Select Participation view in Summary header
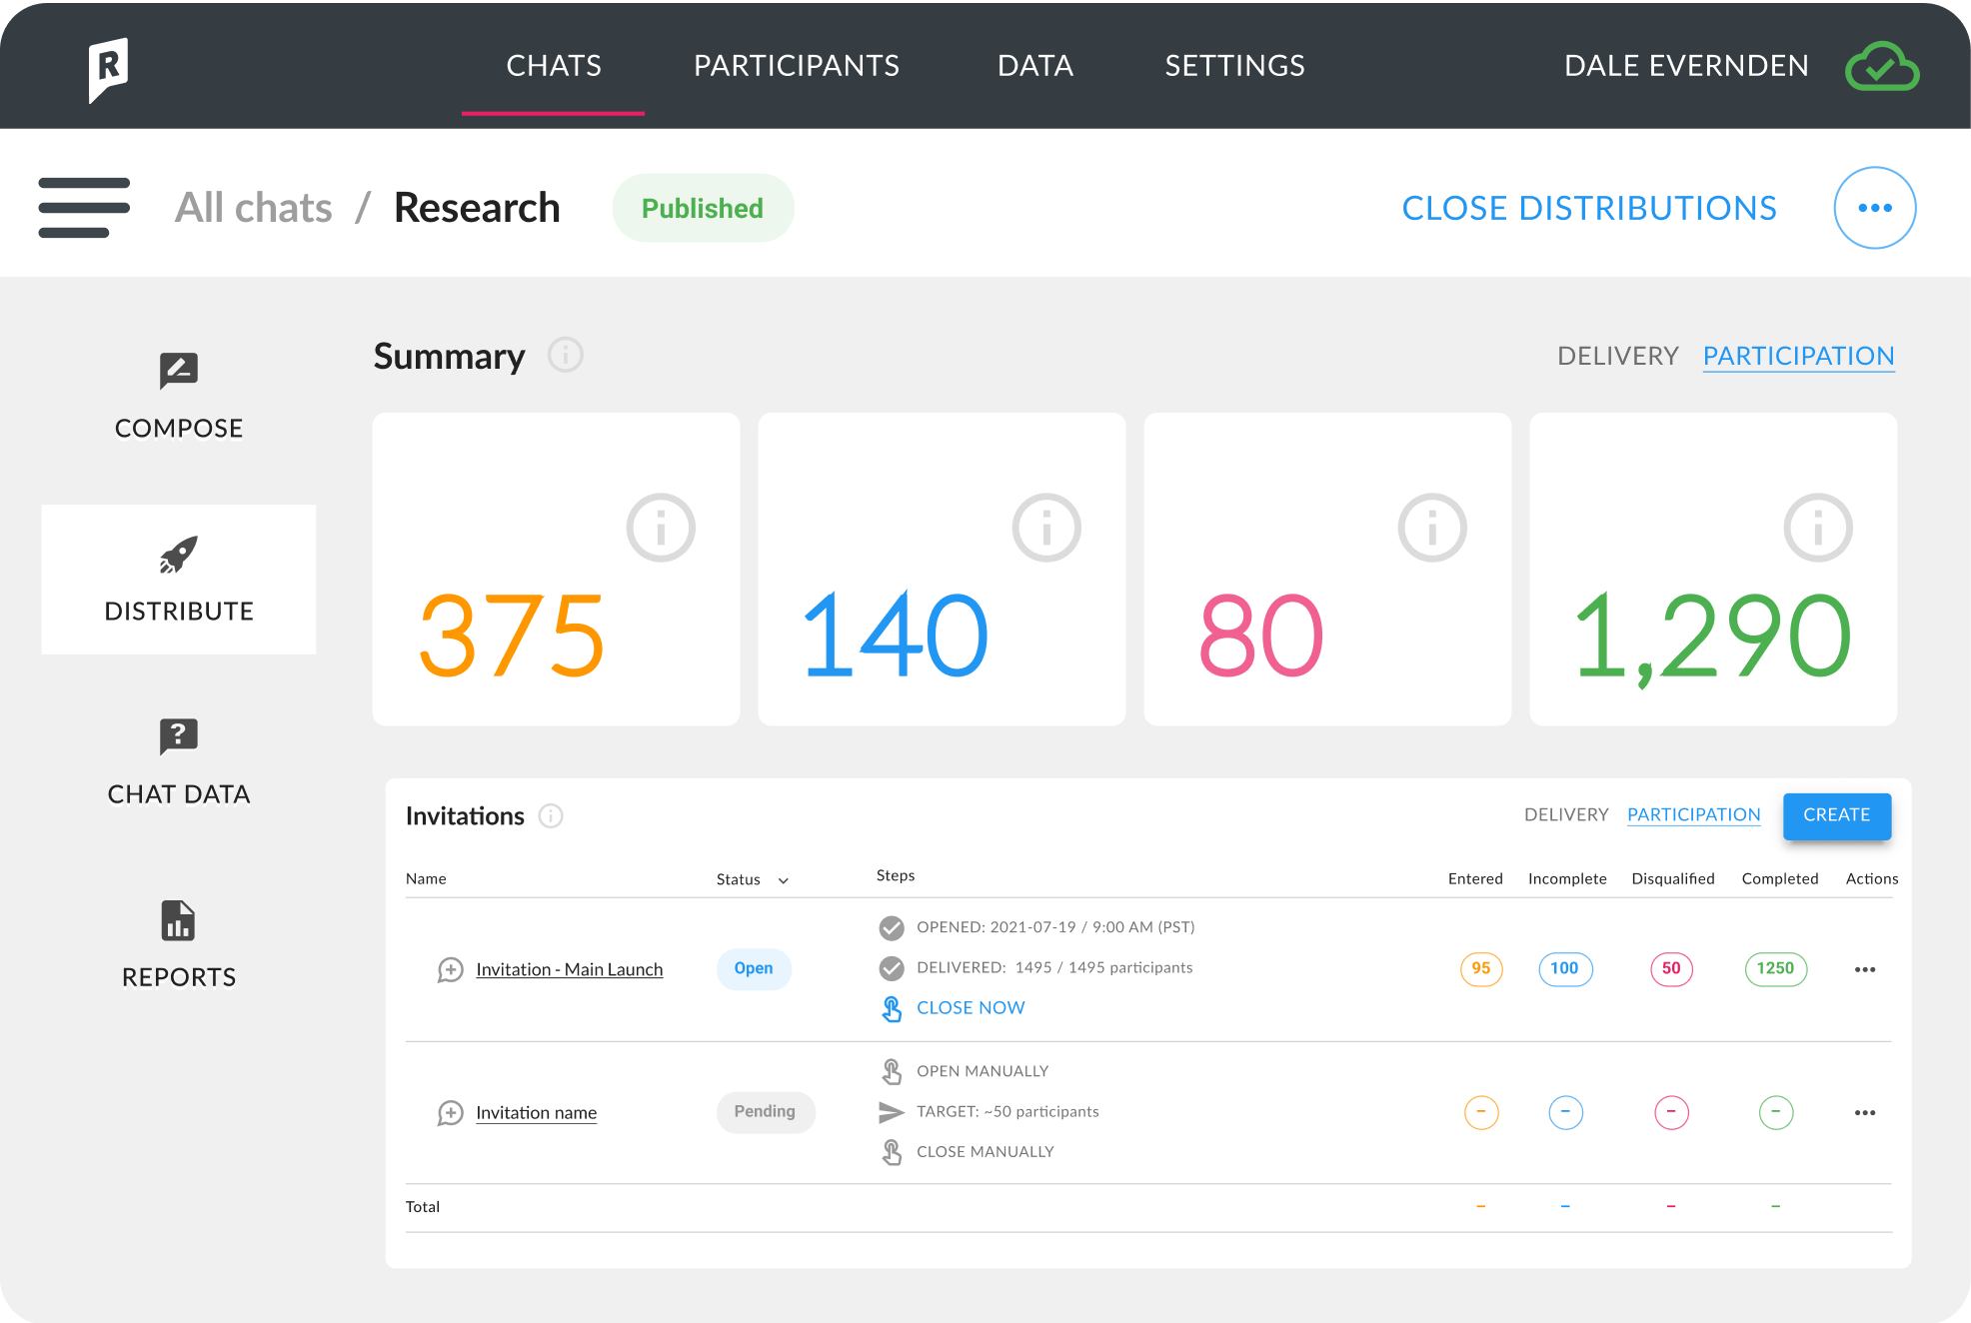The width and height of the screenshot is (1971, 1323). tap(1798, 356)
